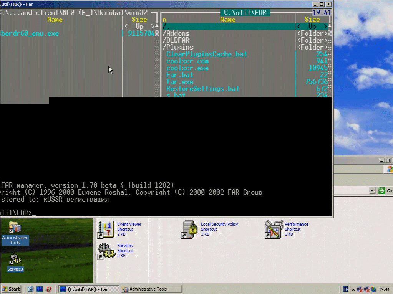The image size is (393, 294).
Task: Click the red Quick Launch icon
Action: [x=49, y=289]
